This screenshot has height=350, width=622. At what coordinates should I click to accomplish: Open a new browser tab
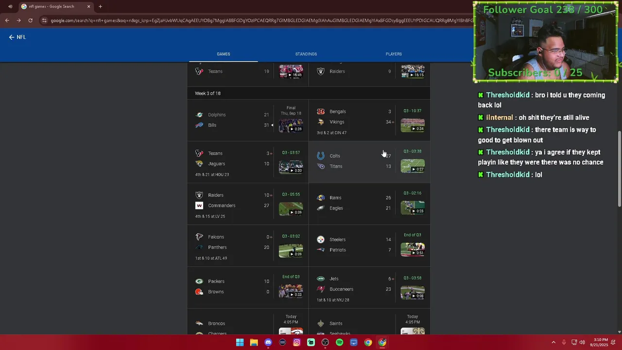point(100,6)
